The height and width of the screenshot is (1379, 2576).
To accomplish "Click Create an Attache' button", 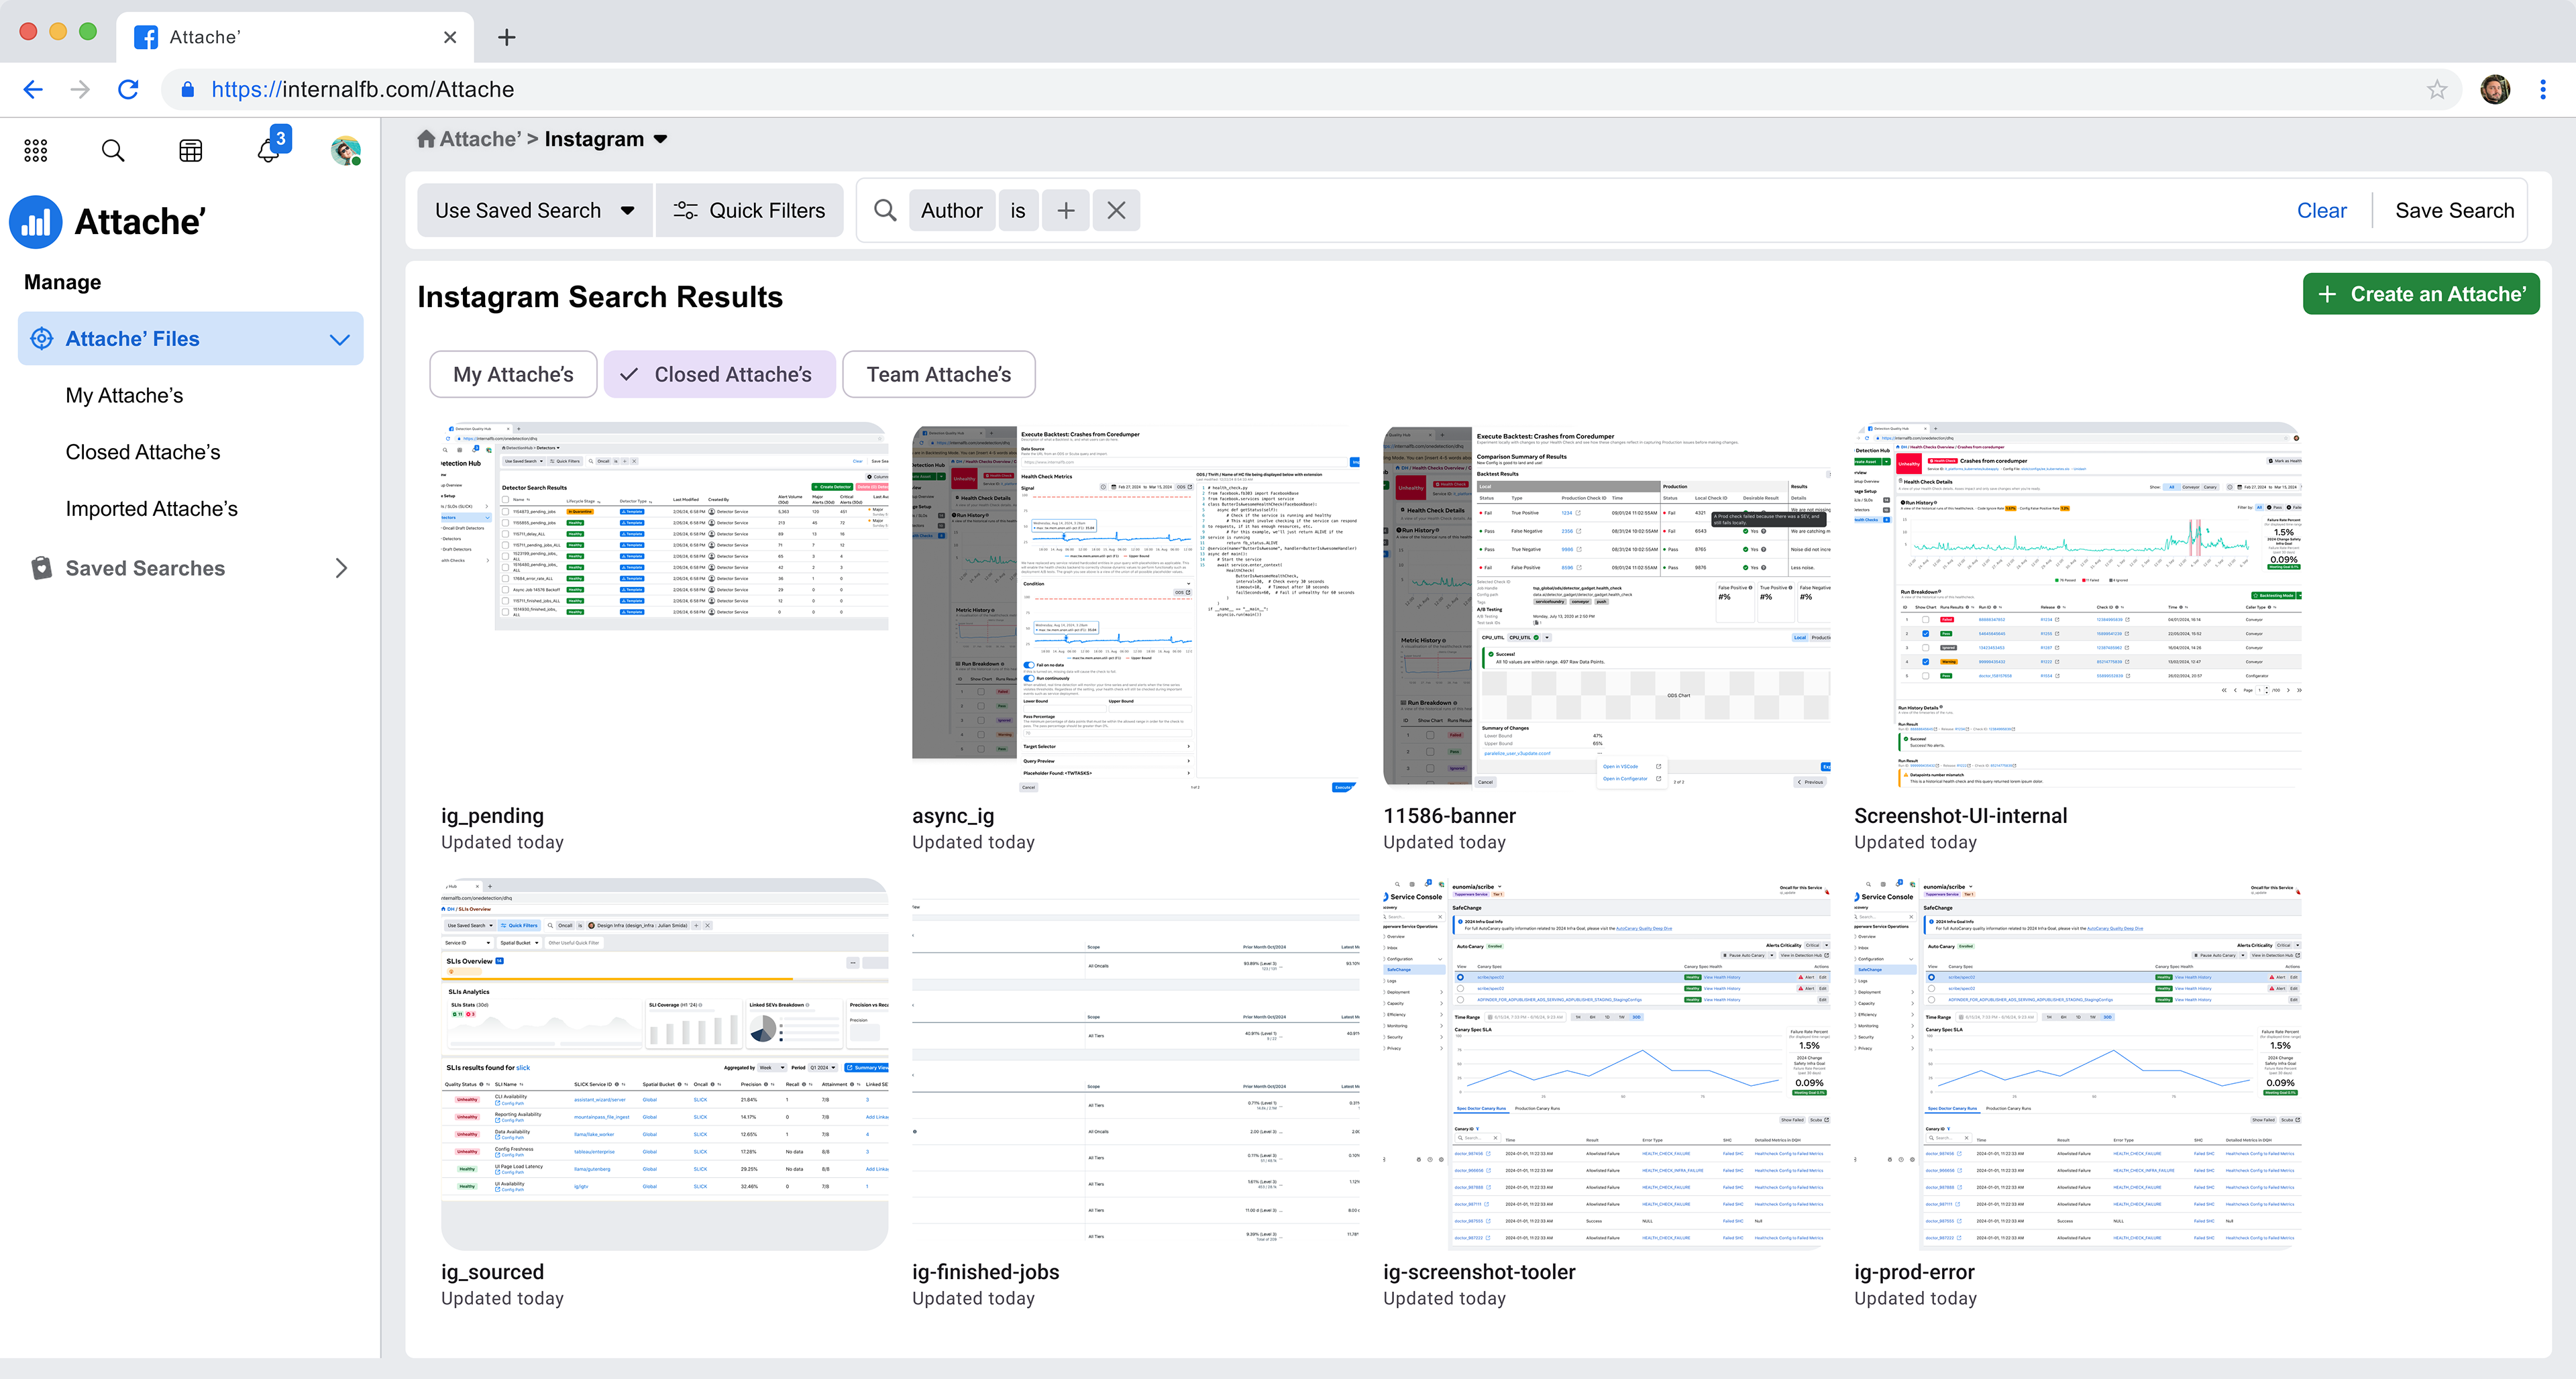I will tap(2420, 294).
